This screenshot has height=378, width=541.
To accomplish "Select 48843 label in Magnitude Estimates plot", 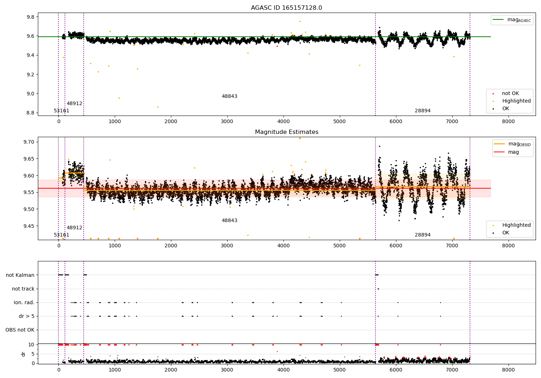I will [x=229, y=221].
